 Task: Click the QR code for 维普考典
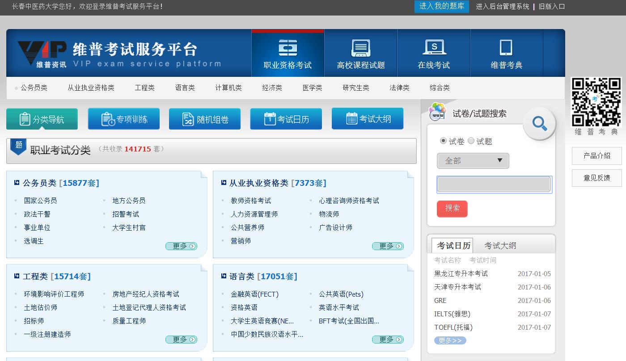tap(596, 102)
